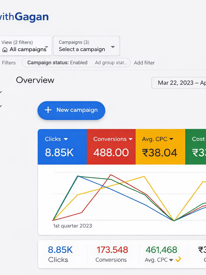Image resolution: width=206 pixels, height=275 pixels.
Task: Click the Add filter link
Action: pos(144,63)
